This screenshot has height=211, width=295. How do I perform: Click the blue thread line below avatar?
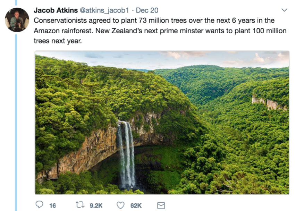coord(16,121)
